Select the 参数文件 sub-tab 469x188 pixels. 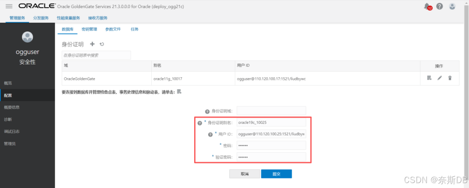(x=113, y=29)
